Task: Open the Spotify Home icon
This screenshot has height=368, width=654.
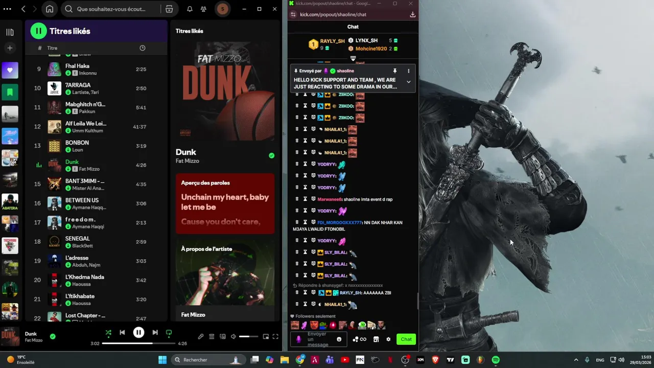Action: coord(50,9)
